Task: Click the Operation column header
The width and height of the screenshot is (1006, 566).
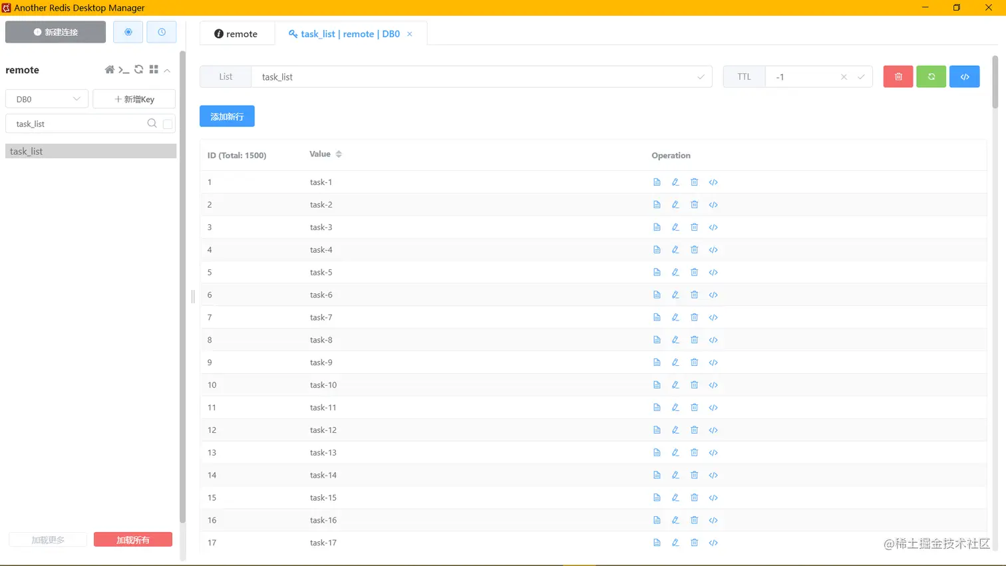Action: pyautogui.click(x=671, y=156)
